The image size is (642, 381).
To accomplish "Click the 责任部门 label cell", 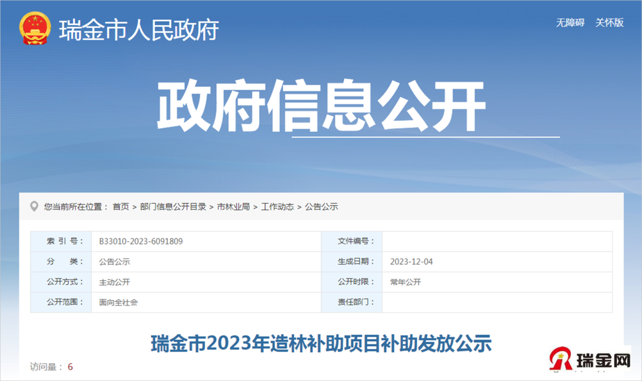I will pyautogui.click(x=352, y=303).
